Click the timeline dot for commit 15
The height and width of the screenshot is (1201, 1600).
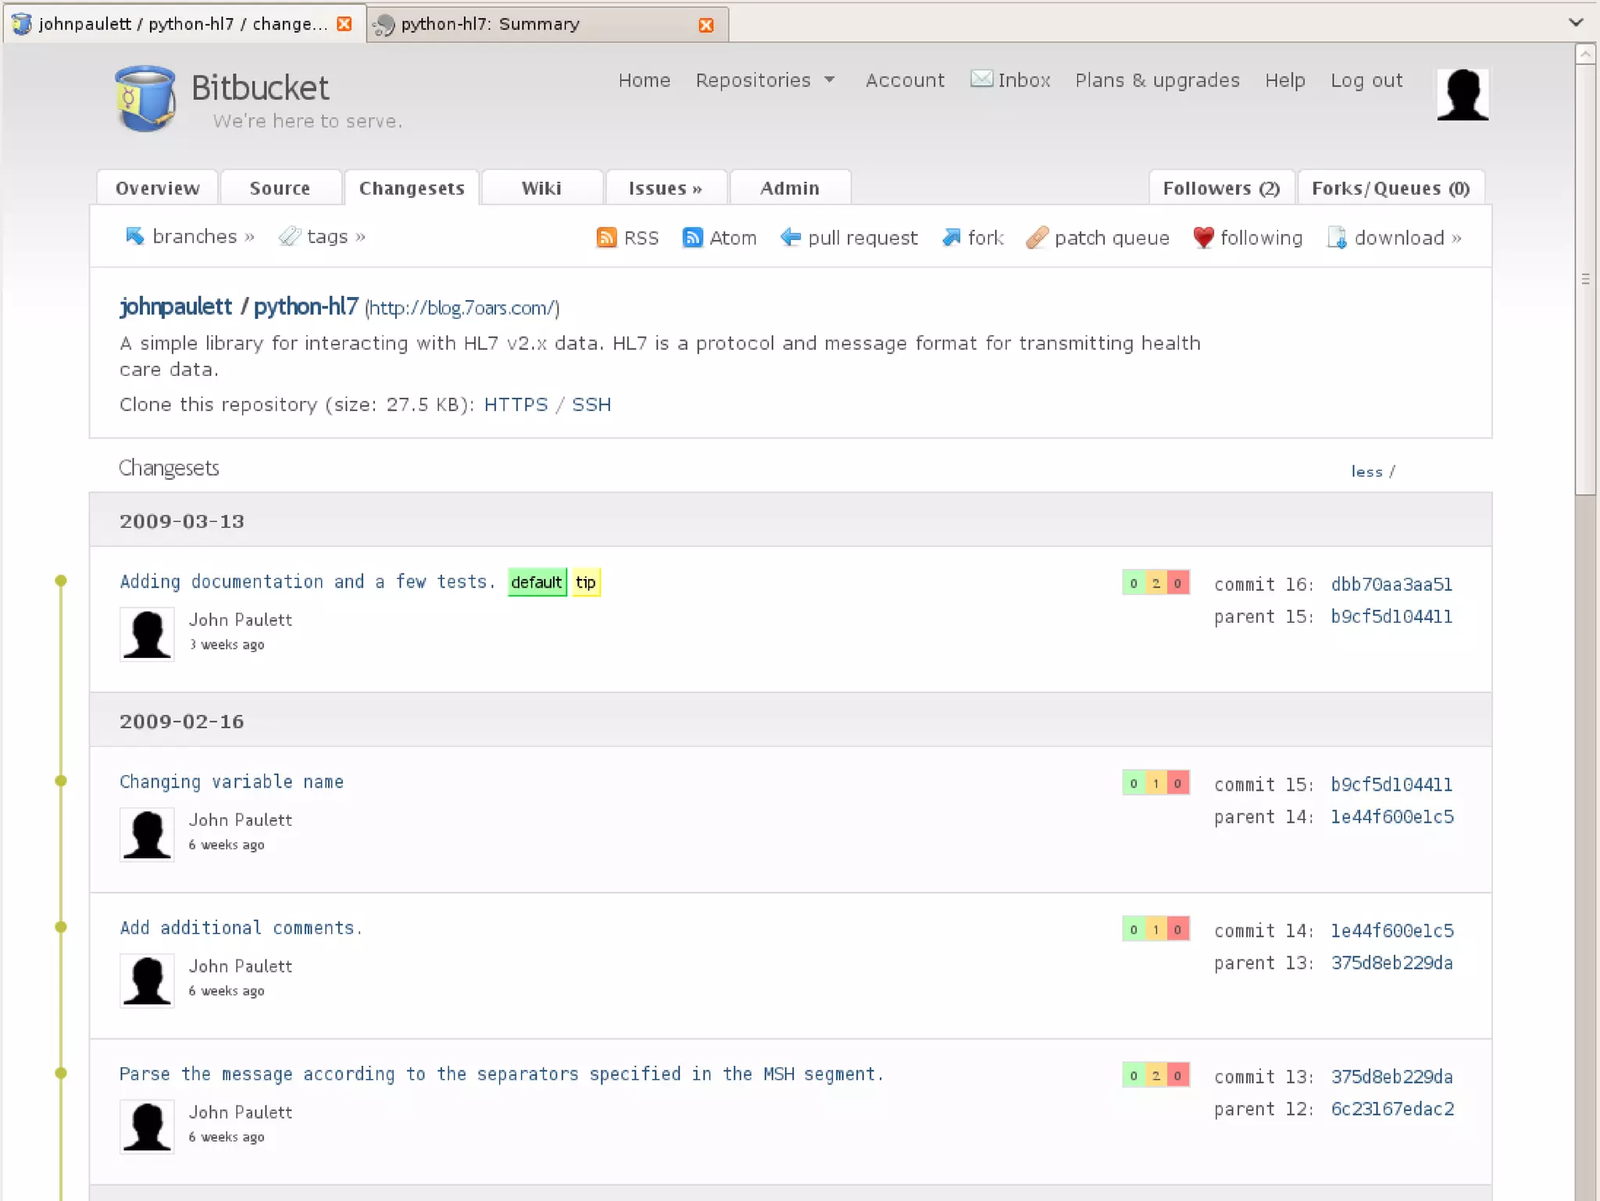pyautogui.click(x=61, y=781)
